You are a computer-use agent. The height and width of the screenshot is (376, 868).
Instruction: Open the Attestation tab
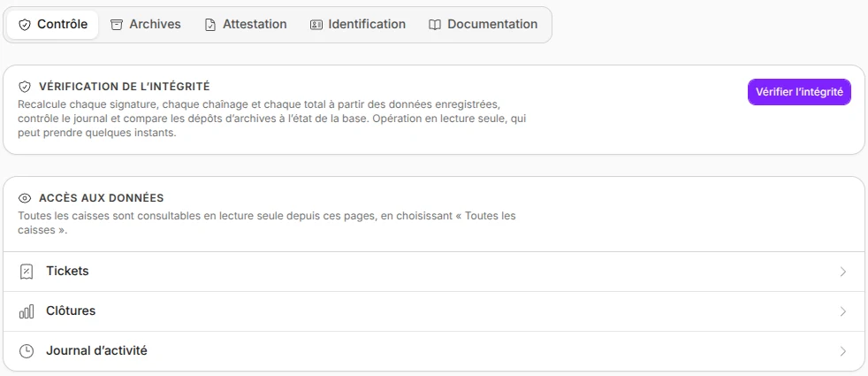coord(246,25)
